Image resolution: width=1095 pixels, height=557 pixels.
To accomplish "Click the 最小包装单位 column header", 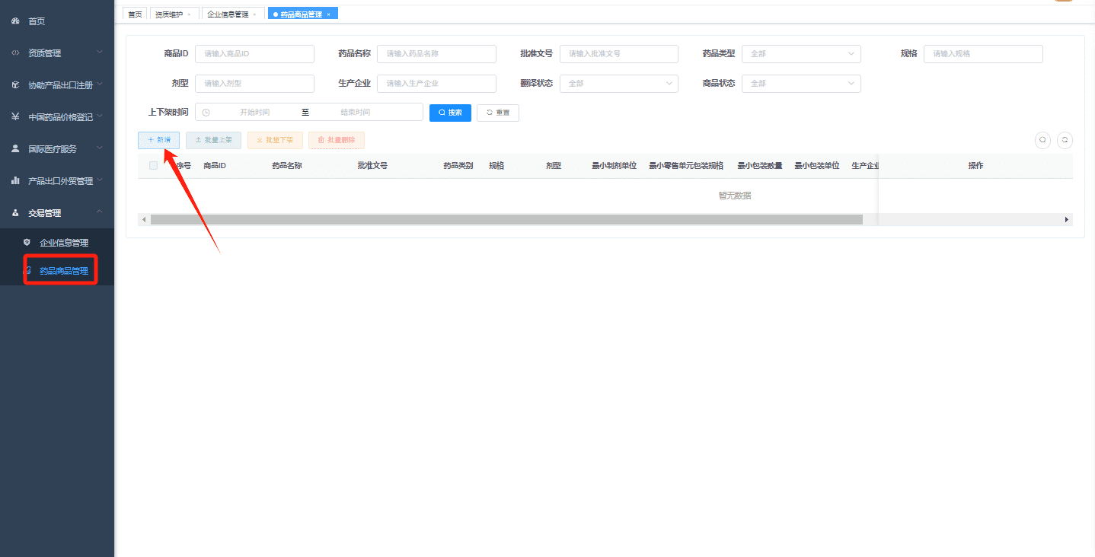I will (x=817, y=166).
